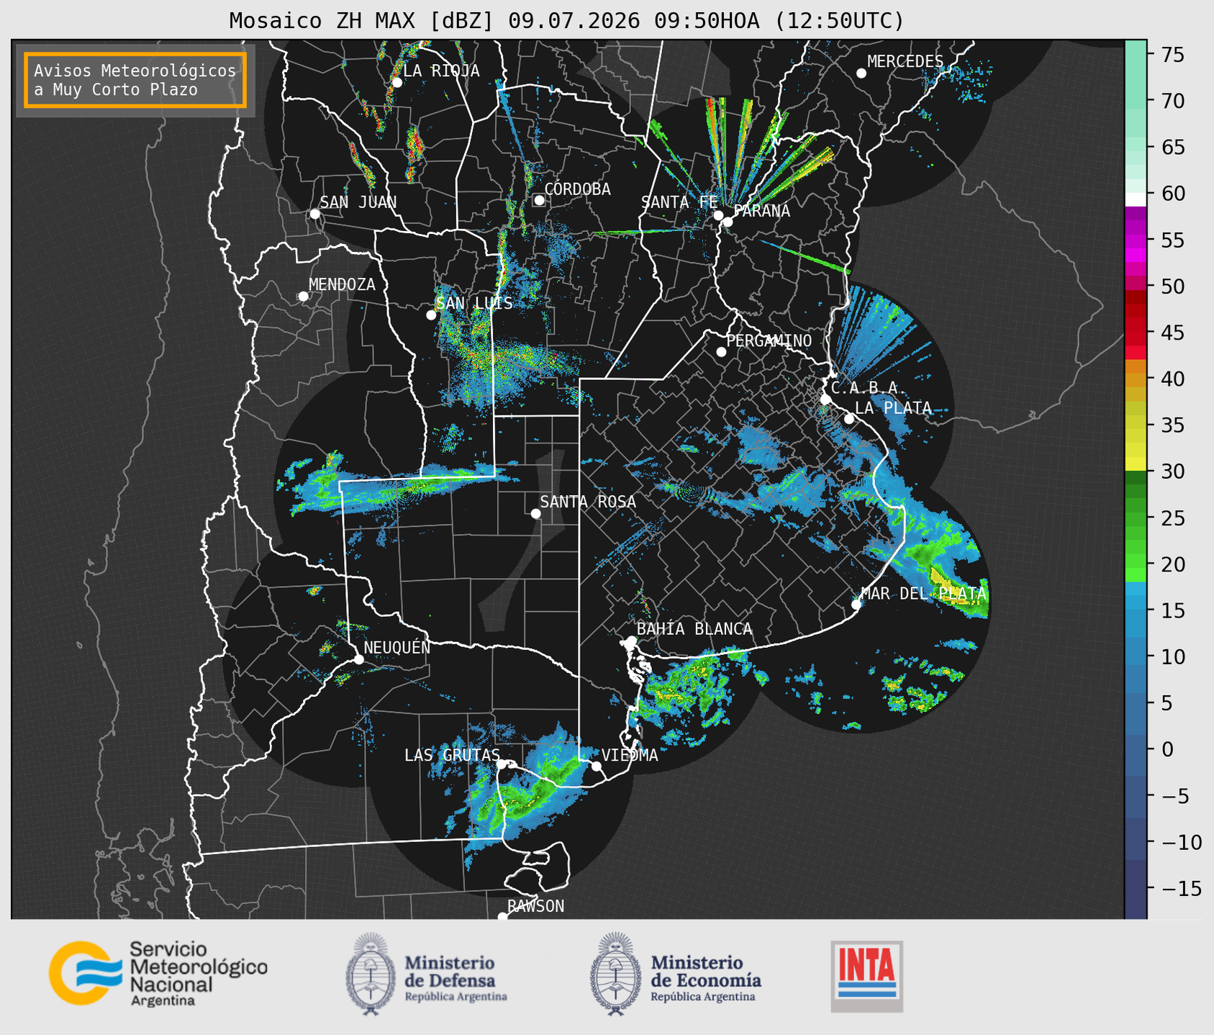Click the Santa Rosa city marker dot
Image resolution: width=1214 pixels, height=1035 pixels.
point(535,513)
